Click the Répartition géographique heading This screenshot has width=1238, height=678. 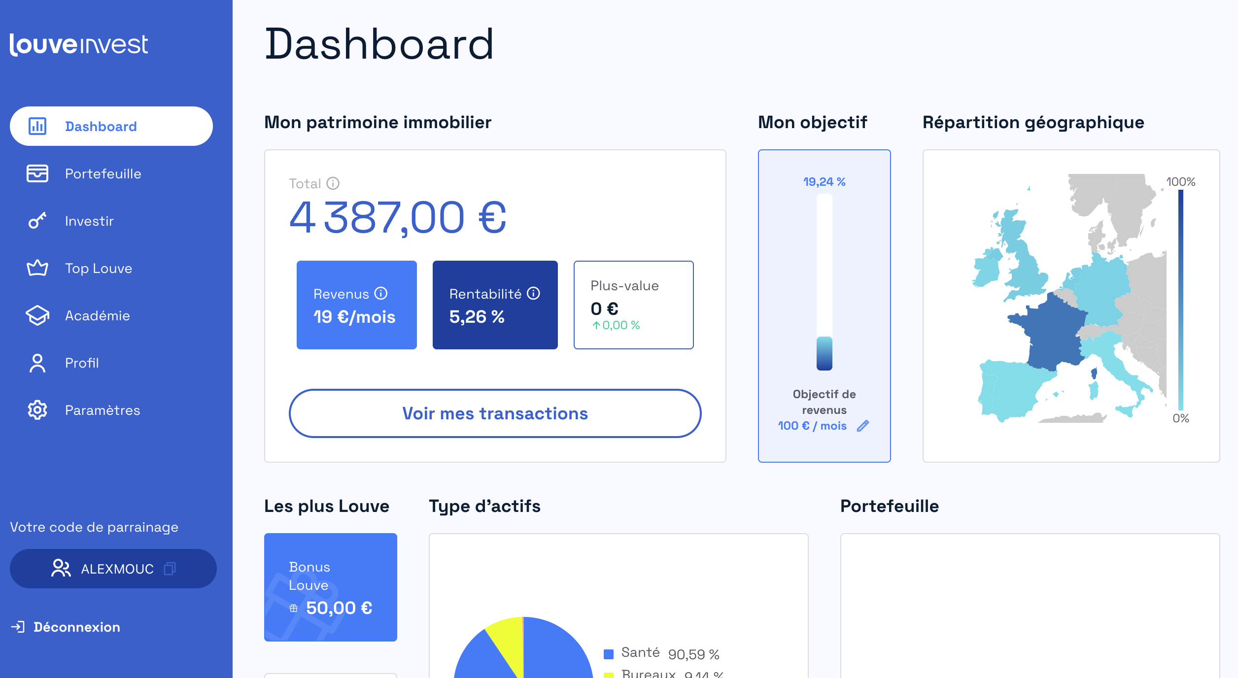[1033, 122]
